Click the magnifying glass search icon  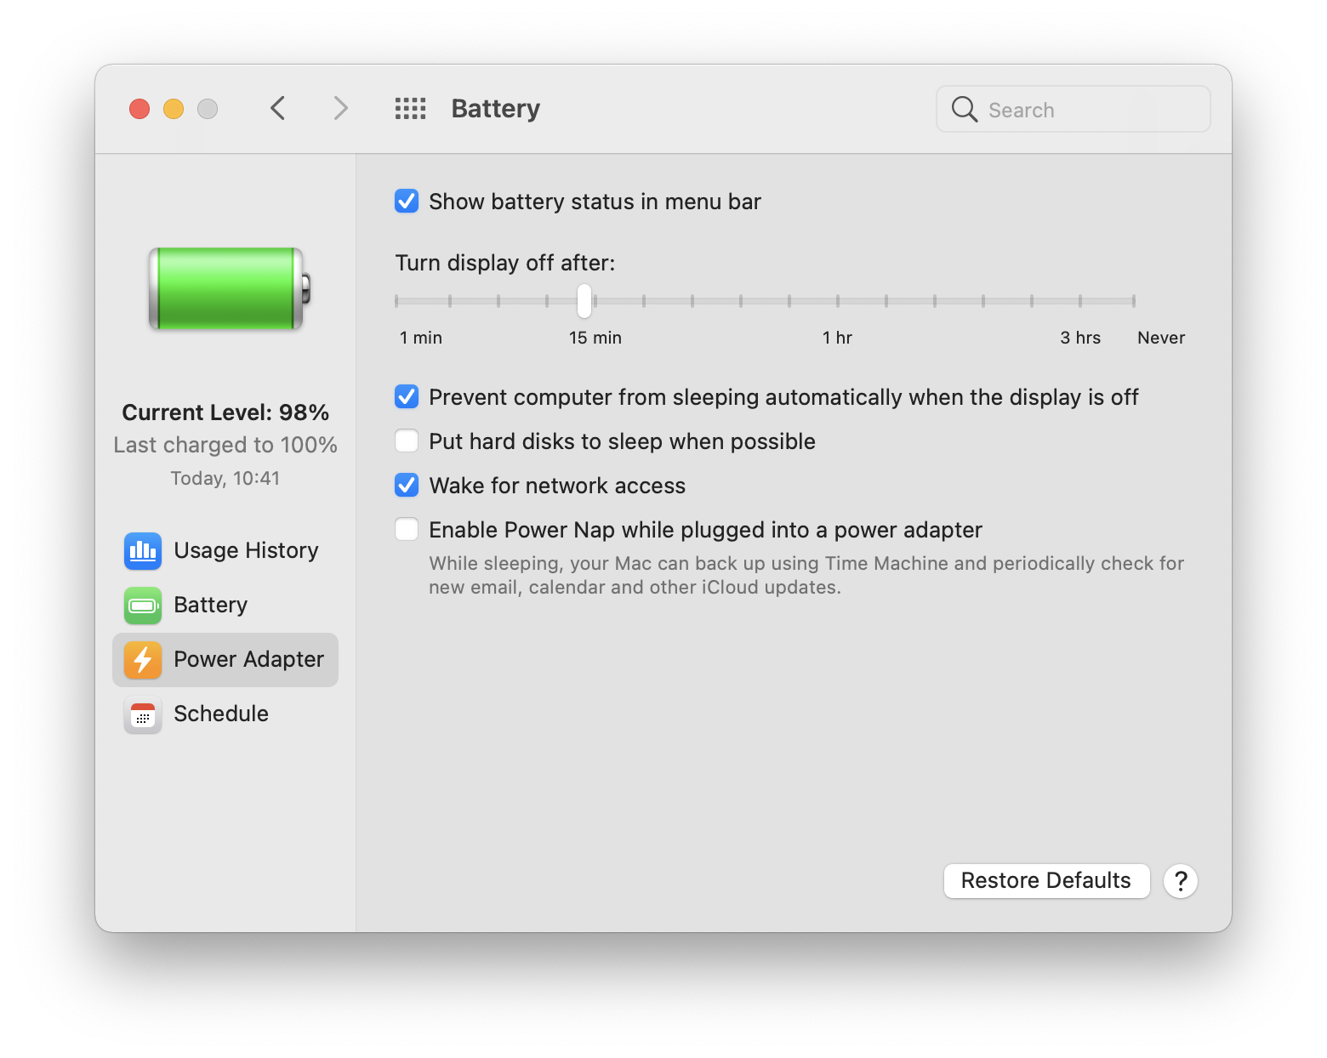tap(963, 109)
